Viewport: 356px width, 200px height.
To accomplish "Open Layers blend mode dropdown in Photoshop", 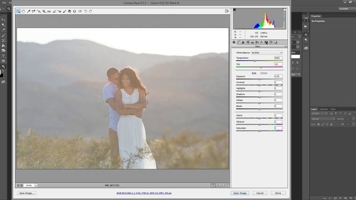I will [x=323, y=119].
